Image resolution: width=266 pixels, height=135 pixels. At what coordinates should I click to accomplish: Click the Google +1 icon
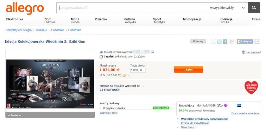[x=232, y=41]
